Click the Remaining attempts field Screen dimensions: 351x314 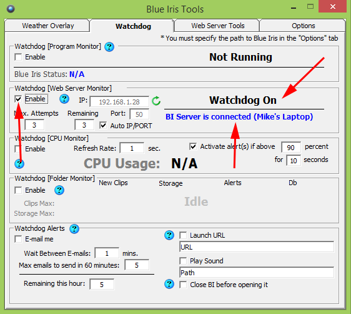(x=84, y=125)
